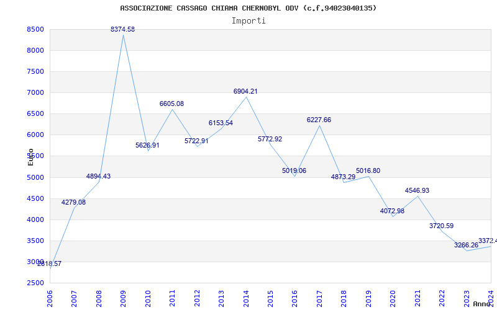Click the 4546.93 value label

417,190
